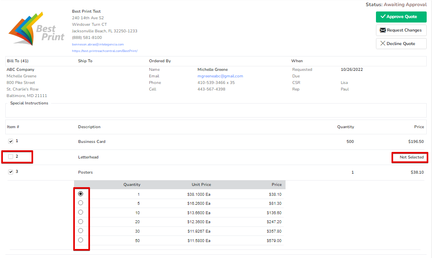Screen dimensions: 432x258
Task: Click the Not Selected label for Letterhead
Action: coord(409,157)
